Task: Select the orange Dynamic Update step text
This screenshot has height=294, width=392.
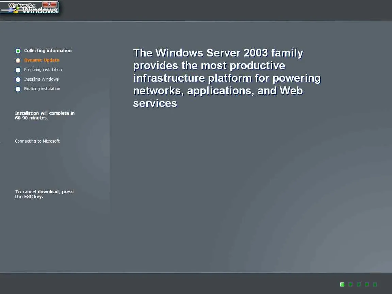Action: tap(42, 60)
